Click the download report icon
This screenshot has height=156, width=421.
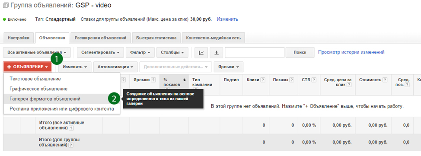point(217,52)
